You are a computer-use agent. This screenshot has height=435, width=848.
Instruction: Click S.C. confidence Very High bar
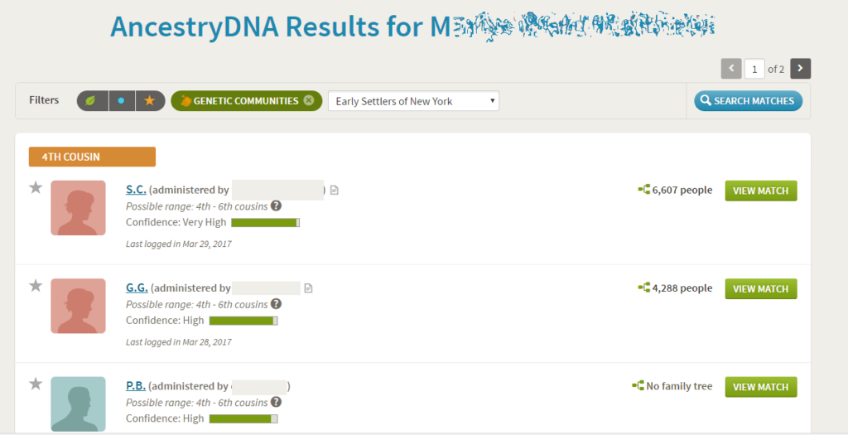coord(266,222)
